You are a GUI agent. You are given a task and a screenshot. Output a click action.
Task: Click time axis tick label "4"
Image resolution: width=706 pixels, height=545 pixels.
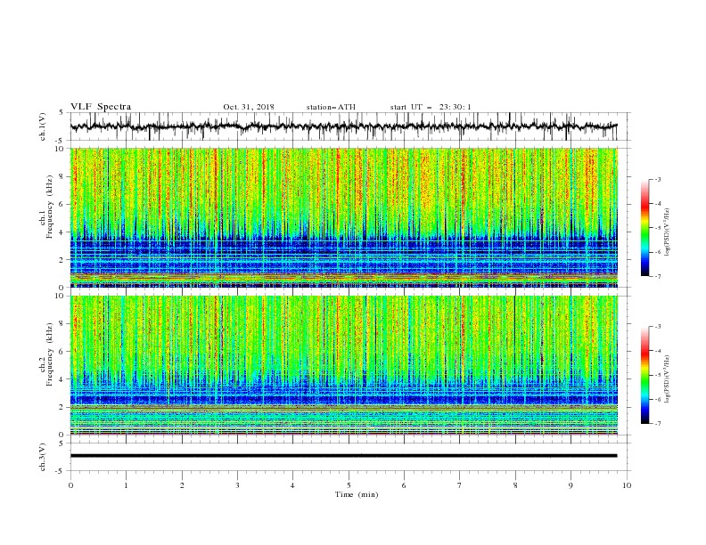293,485
